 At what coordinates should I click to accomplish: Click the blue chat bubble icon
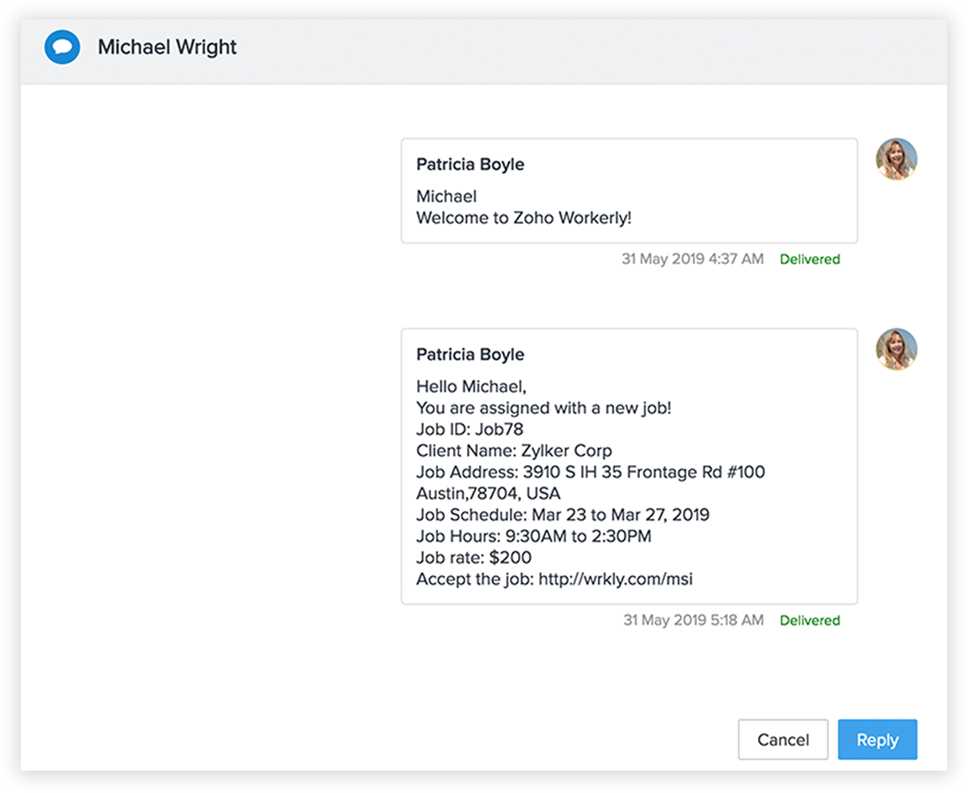[x=61, y=47]
